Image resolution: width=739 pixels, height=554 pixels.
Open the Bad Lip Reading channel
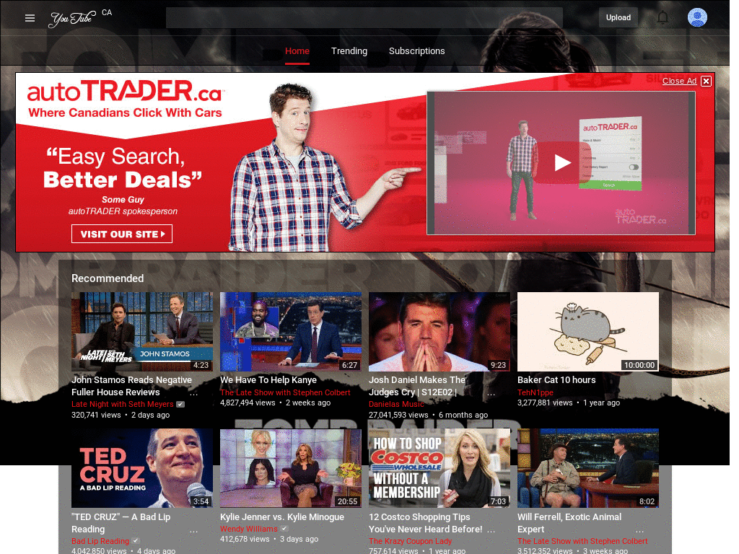[100, 541]
